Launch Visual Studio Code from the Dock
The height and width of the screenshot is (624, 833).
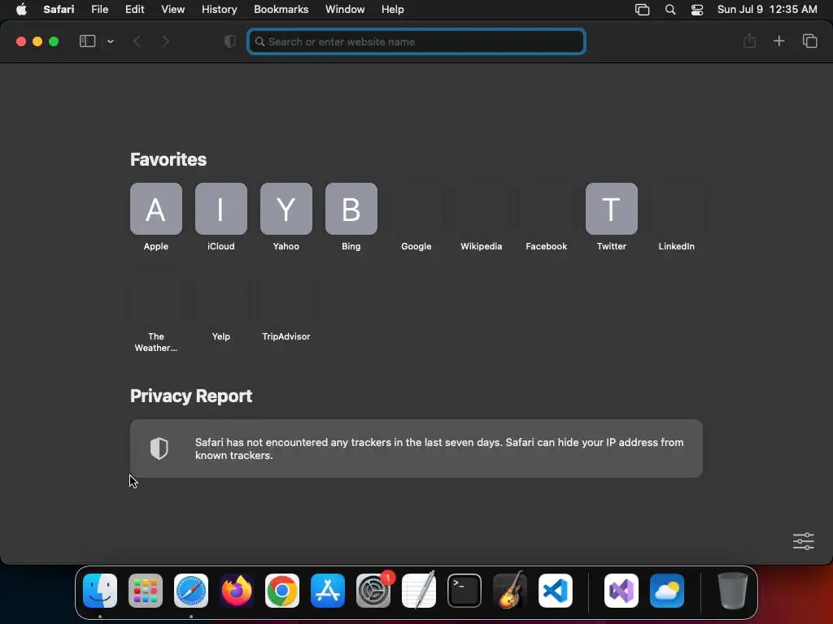pos(556,591)
